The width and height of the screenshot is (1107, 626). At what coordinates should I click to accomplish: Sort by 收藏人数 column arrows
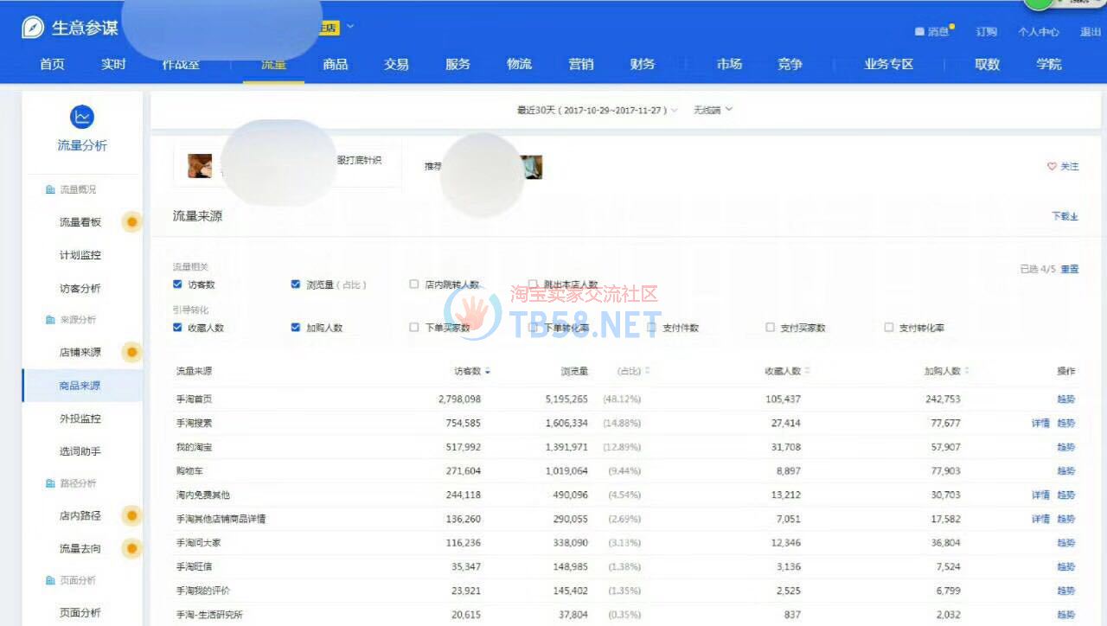point(808,371)
